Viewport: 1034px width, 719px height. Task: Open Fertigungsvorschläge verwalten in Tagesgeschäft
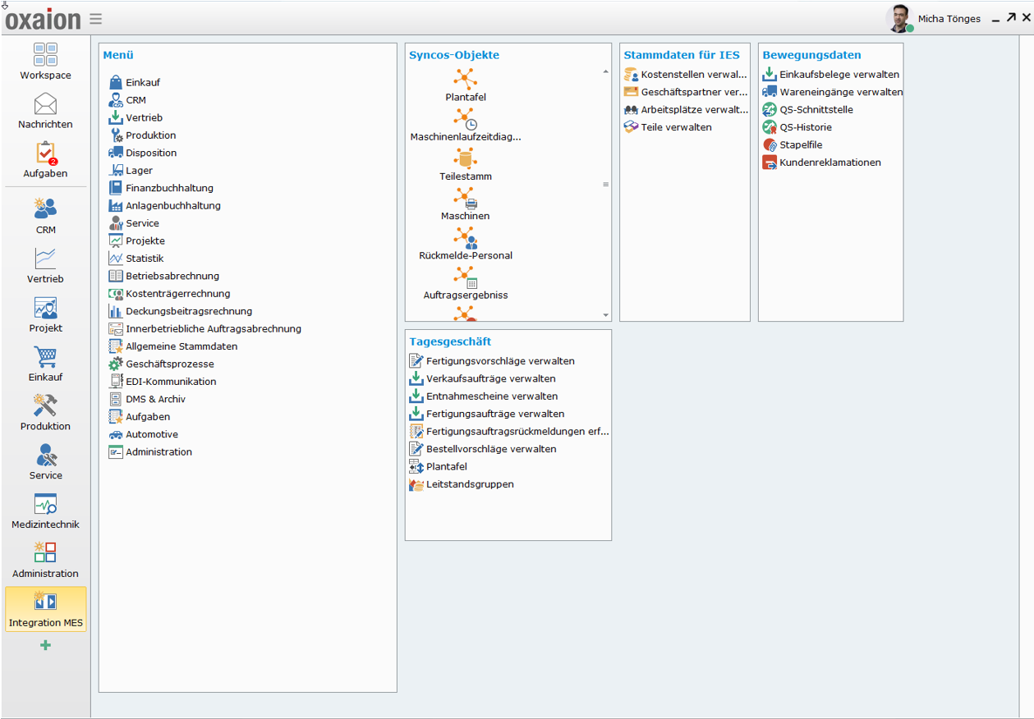point(492,361)
